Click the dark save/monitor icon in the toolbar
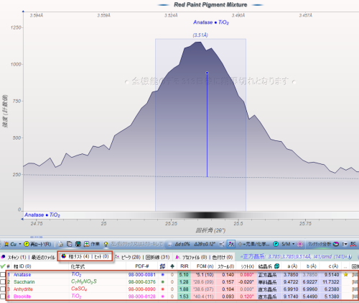This screenshot has width=359, height=303. click(x=78, y=244)
